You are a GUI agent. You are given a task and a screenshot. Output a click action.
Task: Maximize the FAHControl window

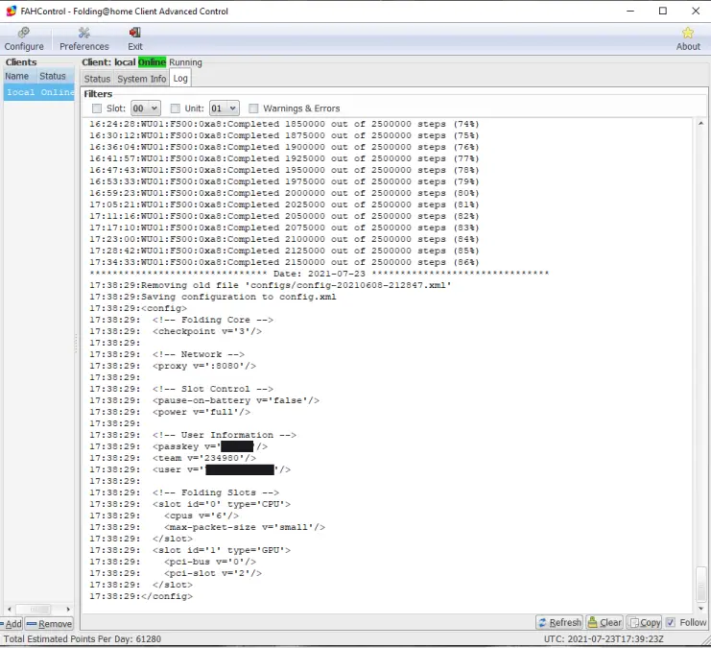[663, 11]
